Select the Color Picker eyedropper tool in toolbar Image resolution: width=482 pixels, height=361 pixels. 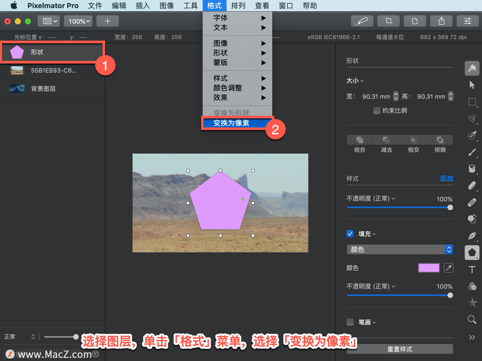tap(472, 135)
